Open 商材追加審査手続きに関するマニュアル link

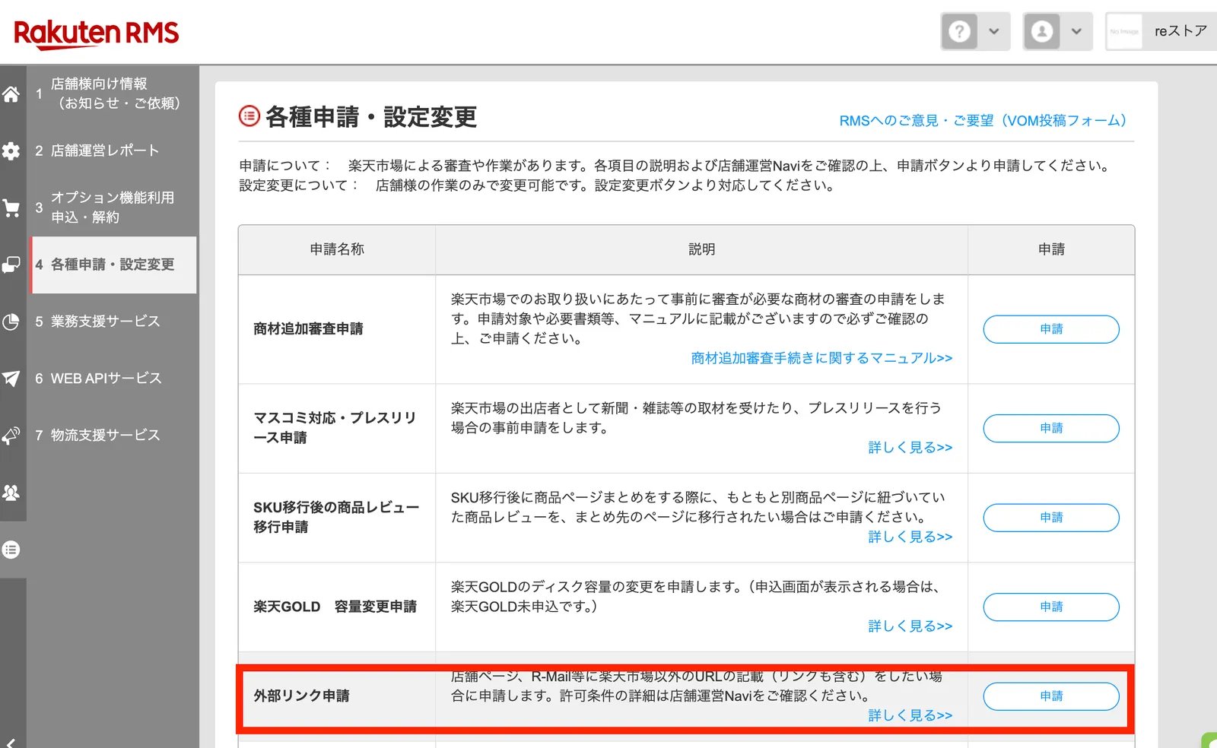[x=821, y=358]
